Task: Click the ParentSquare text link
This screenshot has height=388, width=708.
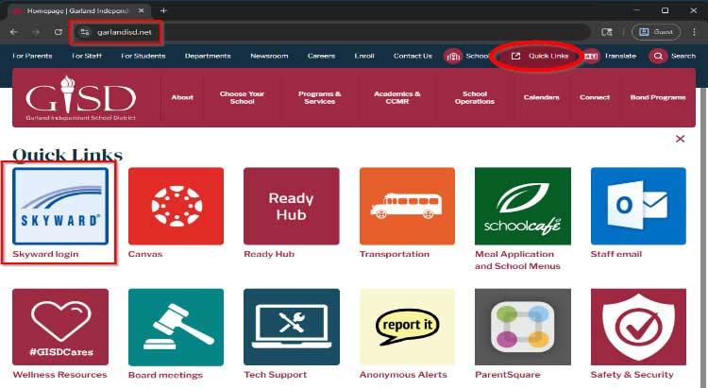Action: coord(508,375)
